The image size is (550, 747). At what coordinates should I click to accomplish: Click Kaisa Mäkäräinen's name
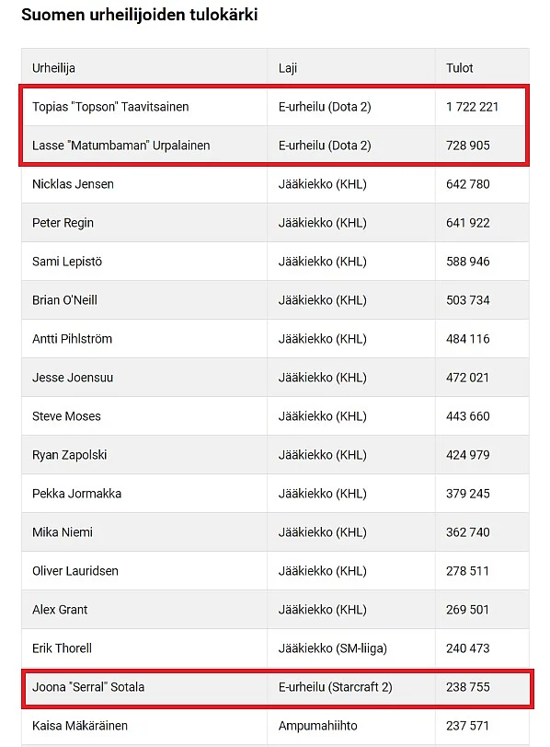80,726
